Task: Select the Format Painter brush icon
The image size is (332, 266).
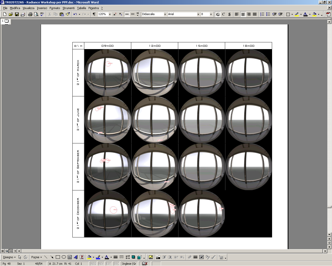Action: 68,14
